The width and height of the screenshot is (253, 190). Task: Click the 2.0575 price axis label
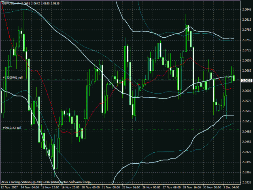click(247, 101)
